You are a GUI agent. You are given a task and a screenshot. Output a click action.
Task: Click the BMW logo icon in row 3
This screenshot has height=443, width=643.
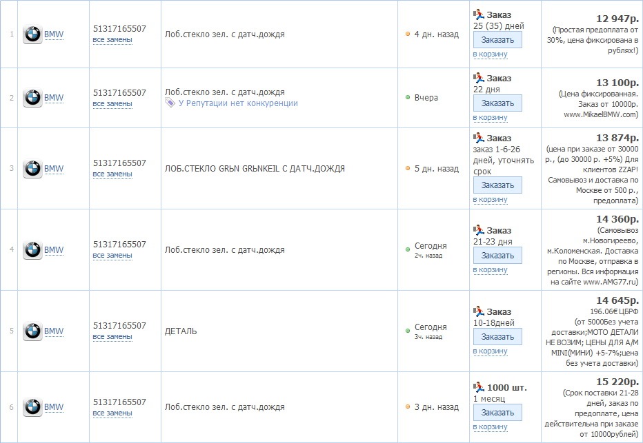[x=32, y=169]
